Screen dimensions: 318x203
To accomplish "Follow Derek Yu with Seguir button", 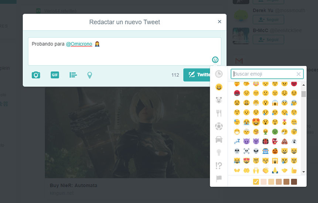I will click(268, 20).
